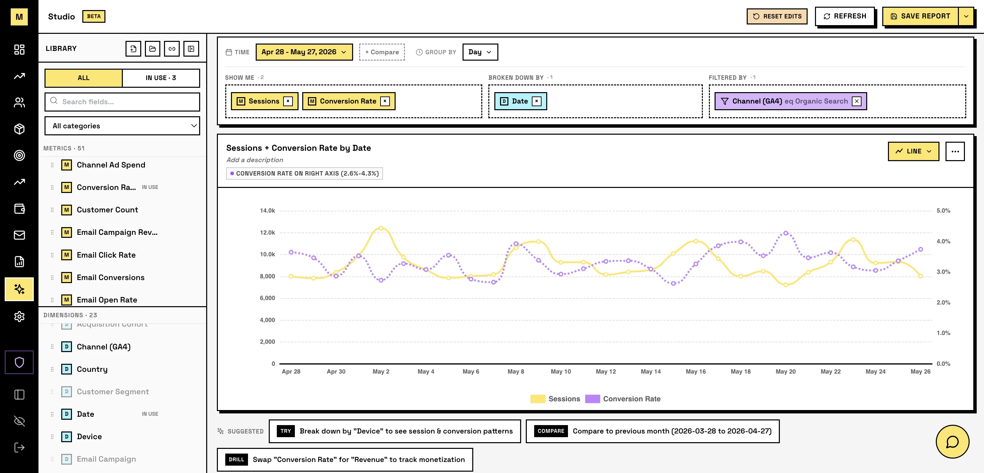Open the product cube sidebar icon

pyautogui.click(x=19, y=129)
